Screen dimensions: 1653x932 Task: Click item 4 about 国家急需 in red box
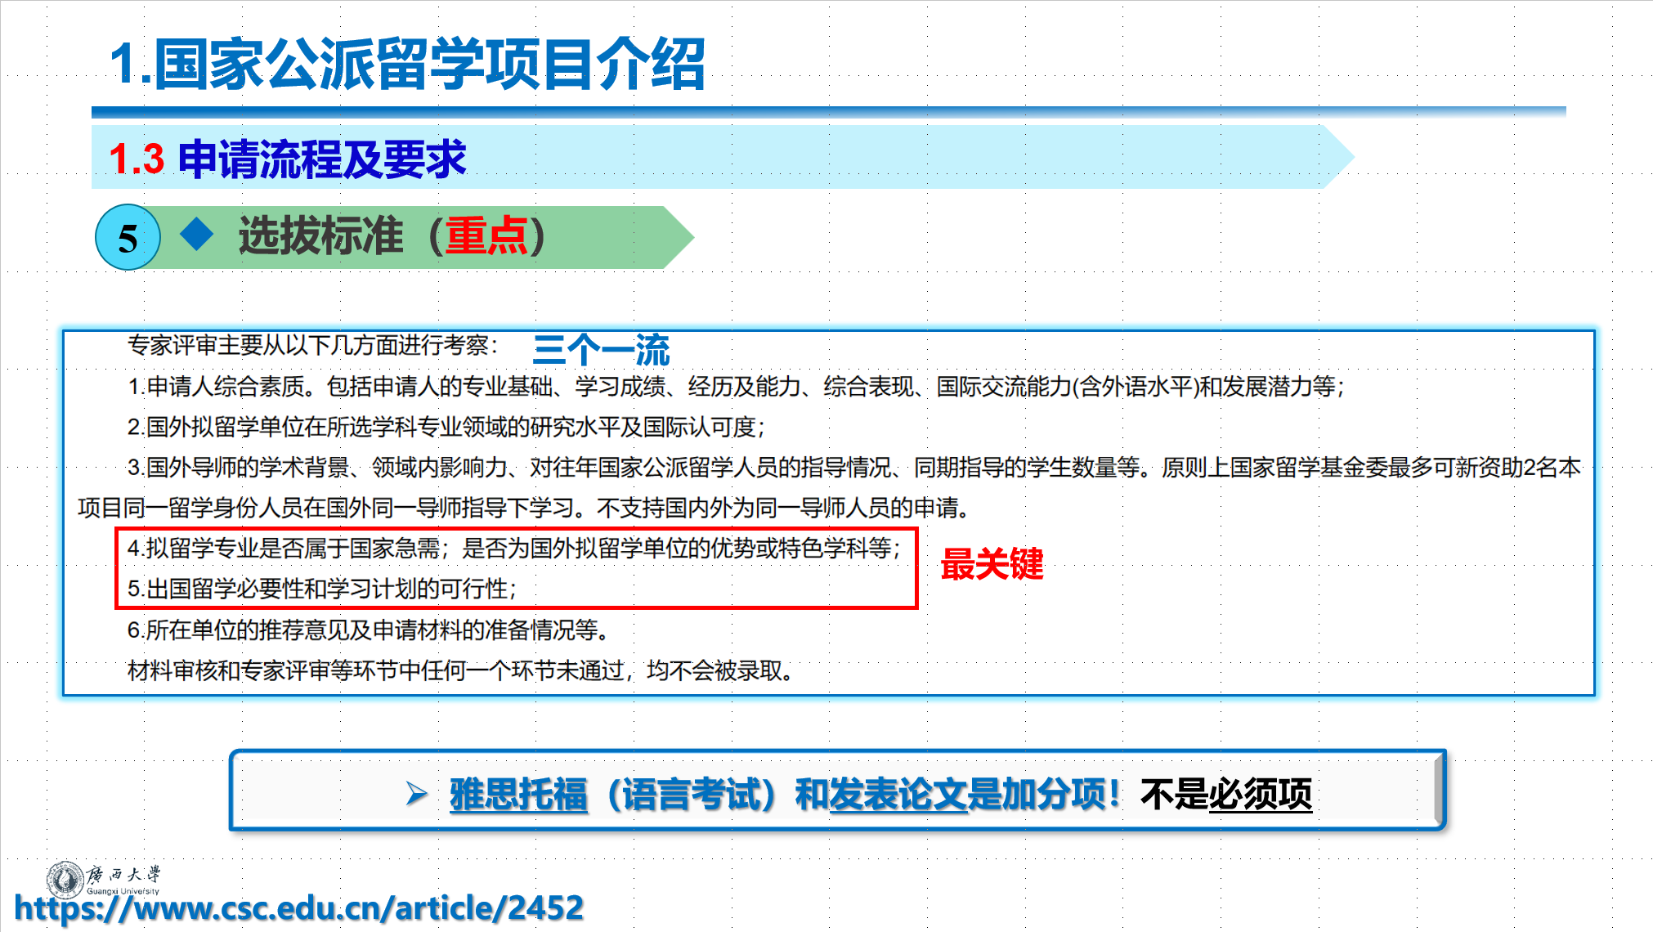click(513, 548)
